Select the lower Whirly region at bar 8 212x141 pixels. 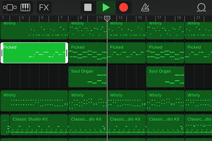coord(87,101)
